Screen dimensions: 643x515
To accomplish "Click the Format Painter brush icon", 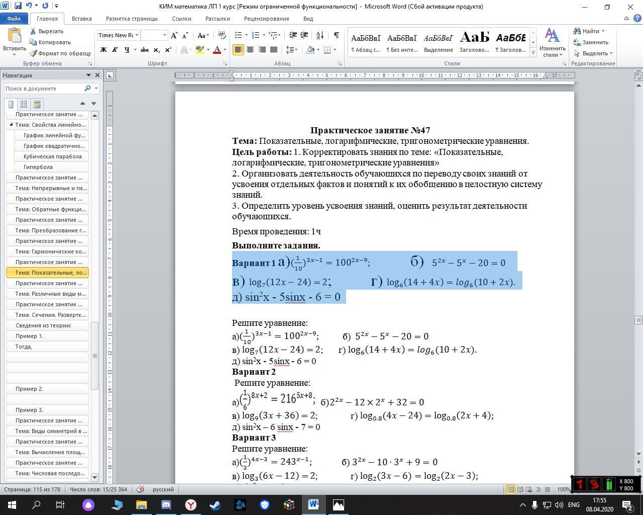I will 33,53.
